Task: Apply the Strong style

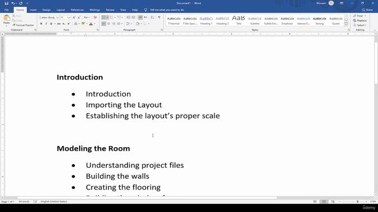Action: coord(320,21)
